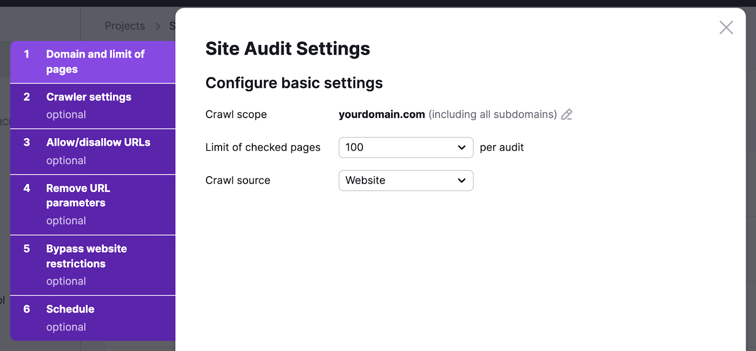This screenshot has width=756, height=351.
Task: Click the chevron arrow beside the 100 value
Action: click(x=462, y=147)
